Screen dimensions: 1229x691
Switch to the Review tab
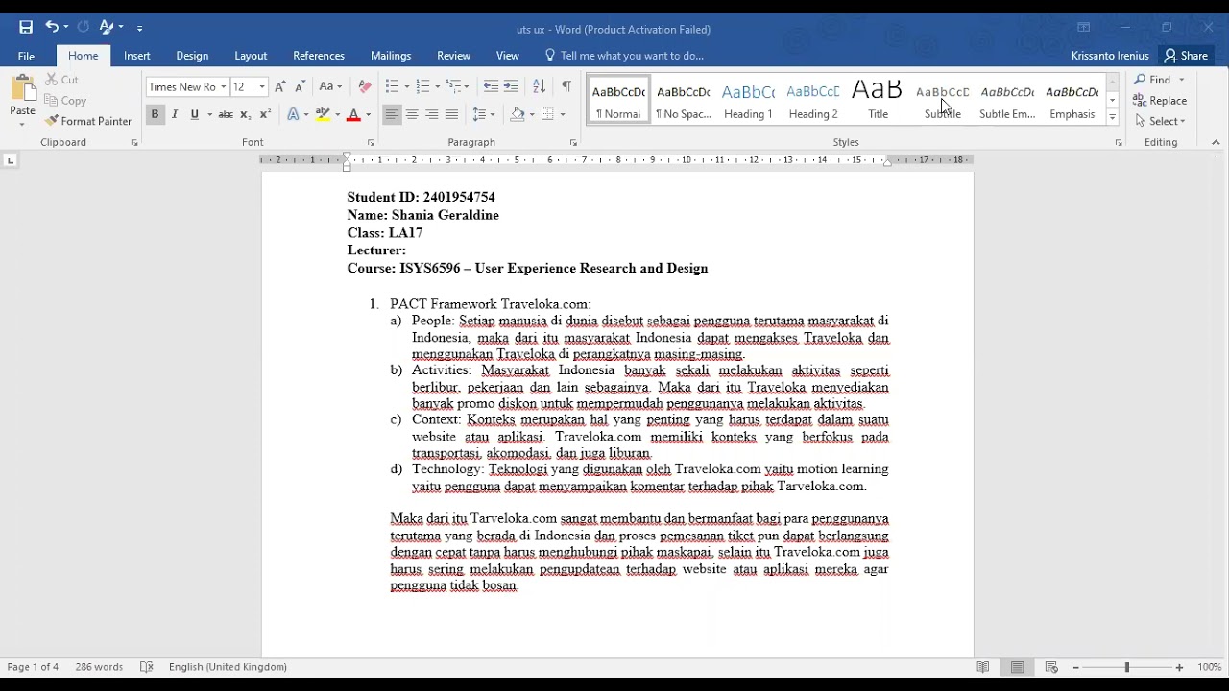[x=454, y=56]
